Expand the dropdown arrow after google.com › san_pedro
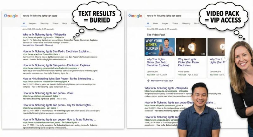 pyautogui.click(x=58, y=108)
